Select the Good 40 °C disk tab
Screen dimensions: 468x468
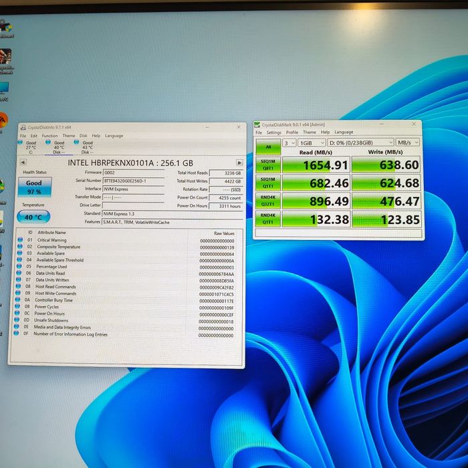click(59, 147)
